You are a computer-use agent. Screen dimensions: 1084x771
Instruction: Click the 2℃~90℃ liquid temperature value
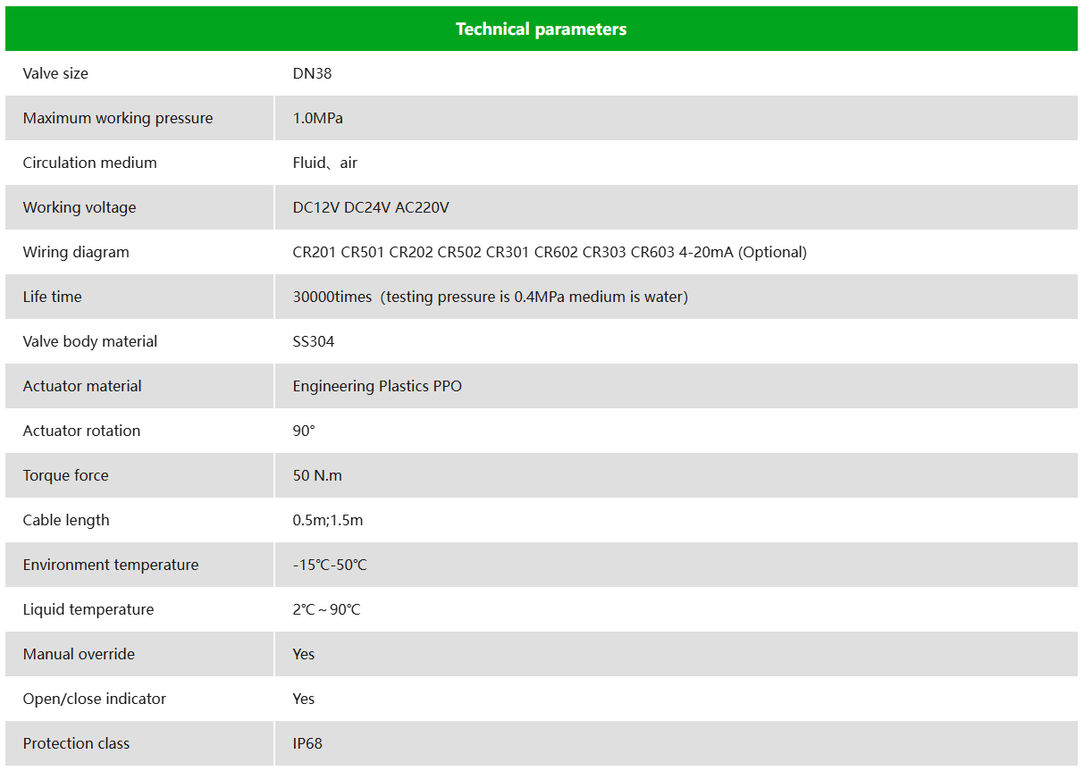point(327,609)
